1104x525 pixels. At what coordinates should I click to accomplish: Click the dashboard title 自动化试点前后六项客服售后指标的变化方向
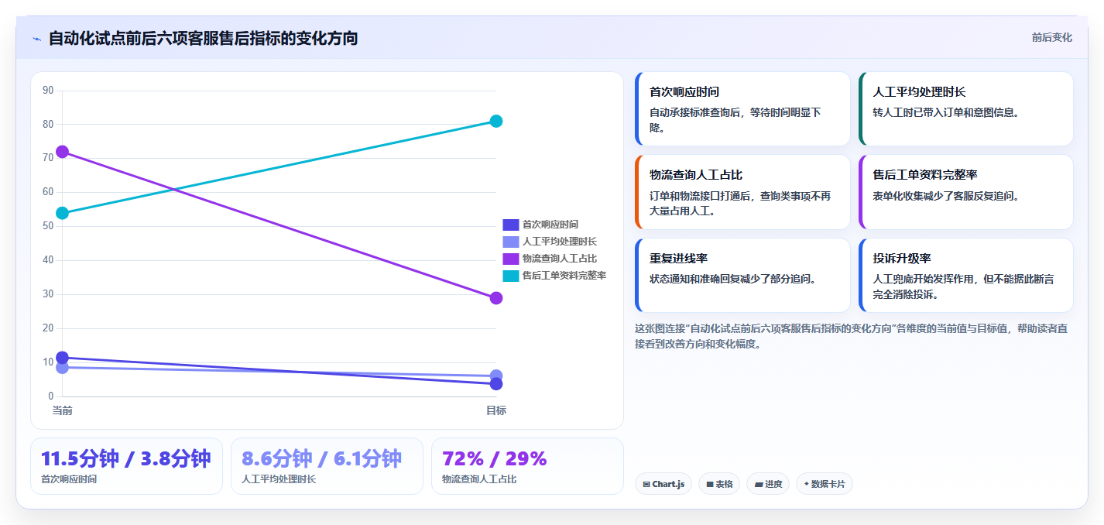(203, 38)
